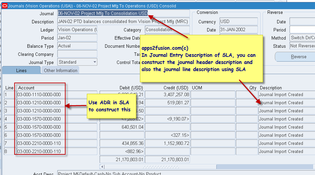Screen dimensions: 315x175
Task: Click the debit total 21,170,803.01
Action: tap(122, 159)
